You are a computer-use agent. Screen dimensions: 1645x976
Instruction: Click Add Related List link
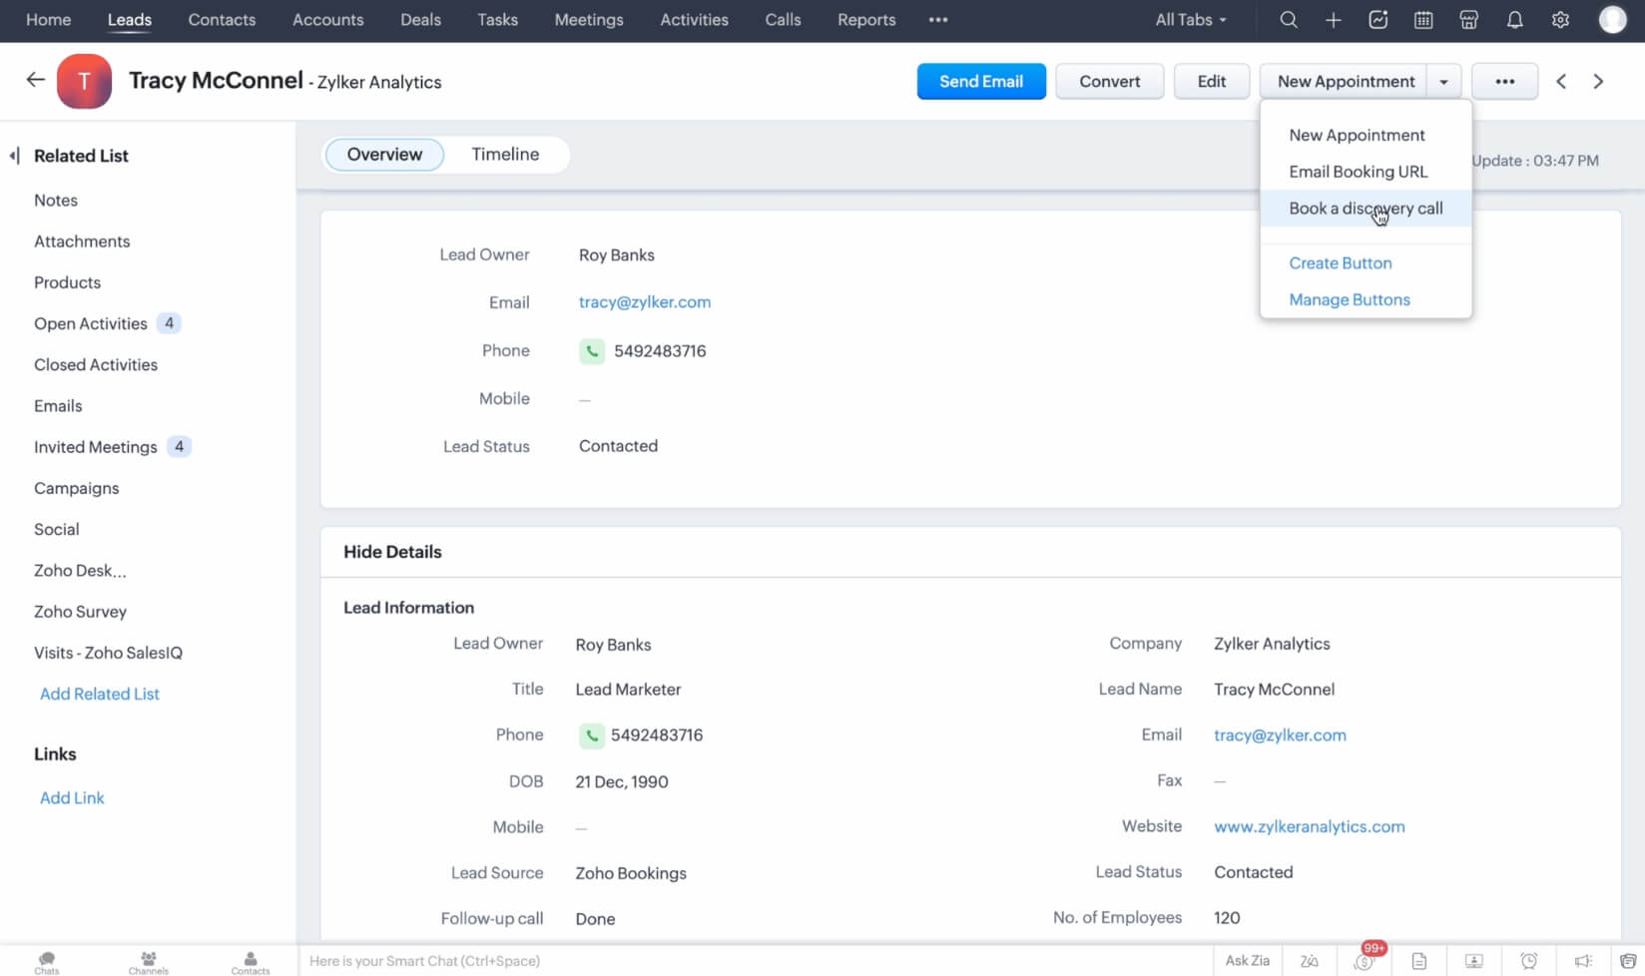click(100, 695)
